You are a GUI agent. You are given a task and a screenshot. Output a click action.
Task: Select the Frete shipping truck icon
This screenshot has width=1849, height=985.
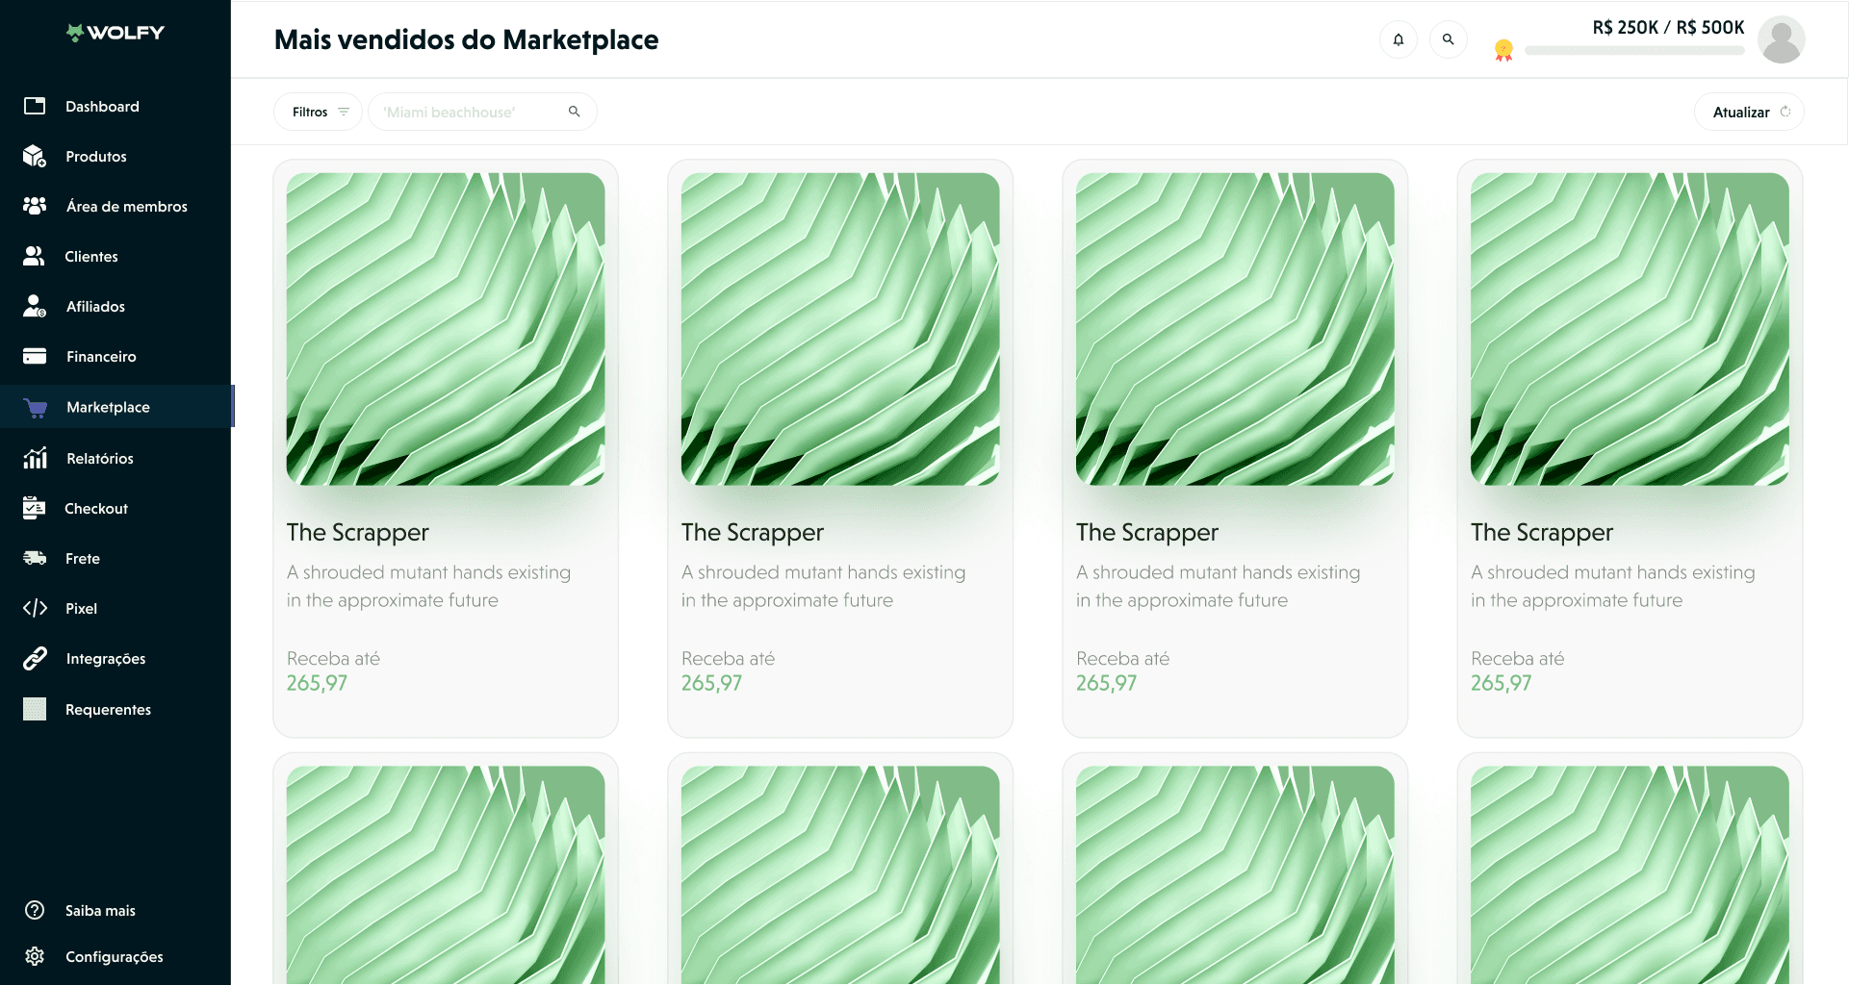35,558
